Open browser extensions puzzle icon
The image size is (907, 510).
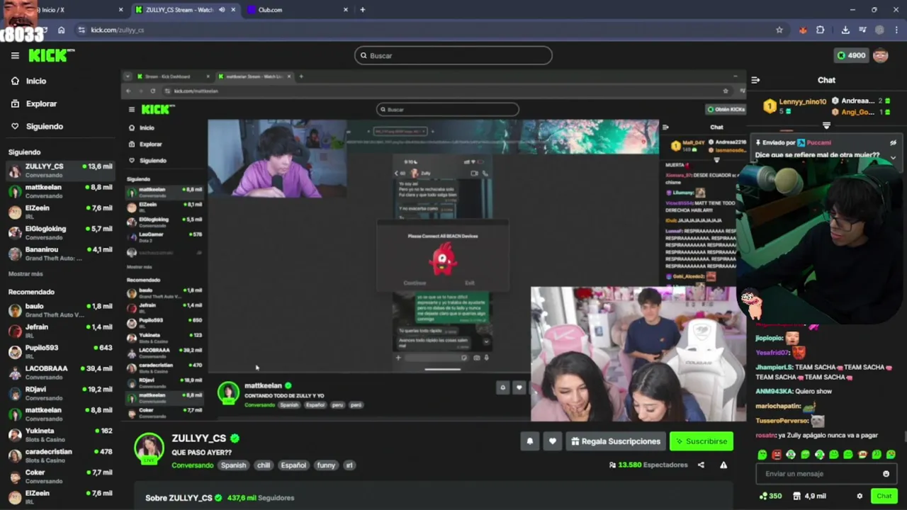pos(820,30)
